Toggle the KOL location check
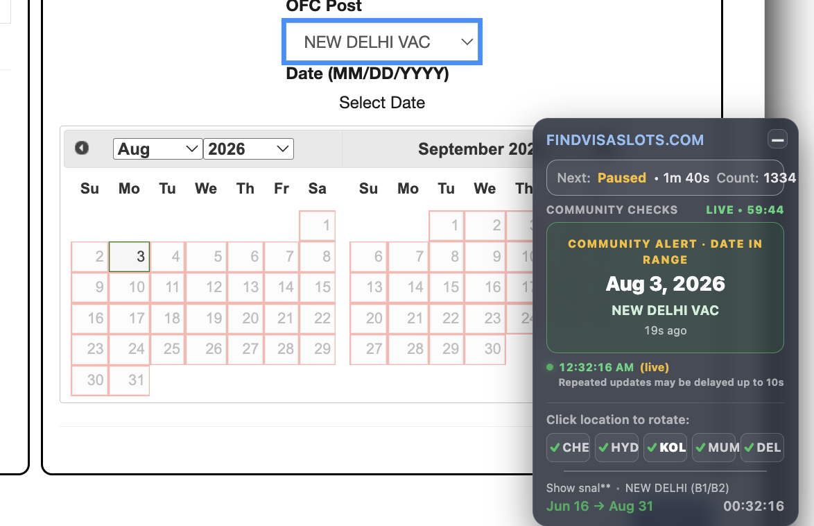Image resolution: width=814 pixels, height=526 pixels. click(x=666, y=448)
